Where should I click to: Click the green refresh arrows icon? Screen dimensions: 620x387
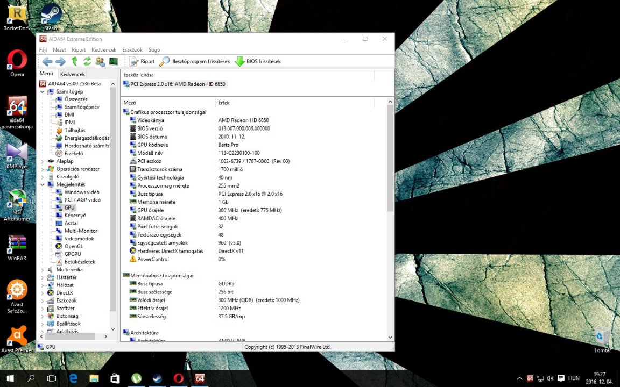coord(87,61)
